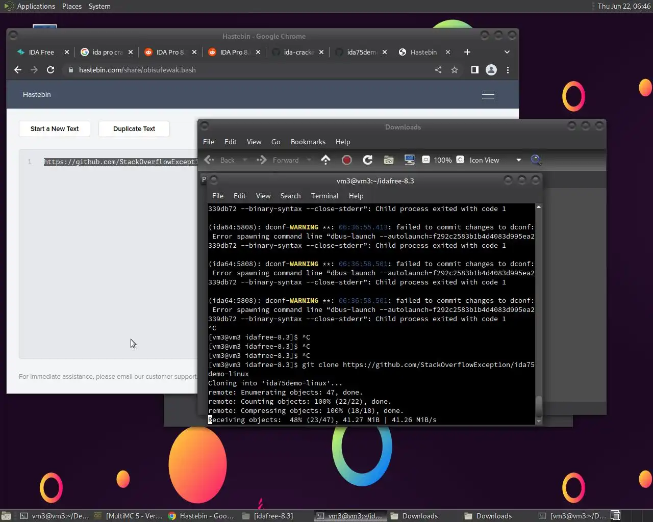The width and height of the screenshot is (653, 522).
Task: Open the Applications menu in top panel
Action: tap(36, 6)
